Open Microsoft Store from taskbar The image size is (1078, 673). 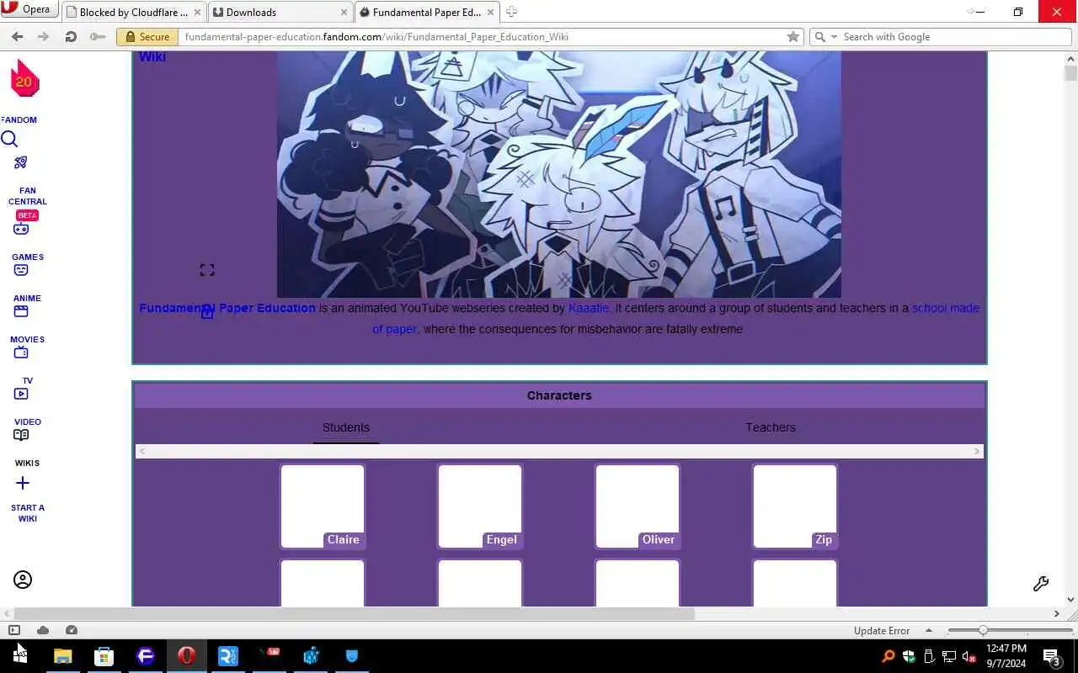click(x=104, y=655)
